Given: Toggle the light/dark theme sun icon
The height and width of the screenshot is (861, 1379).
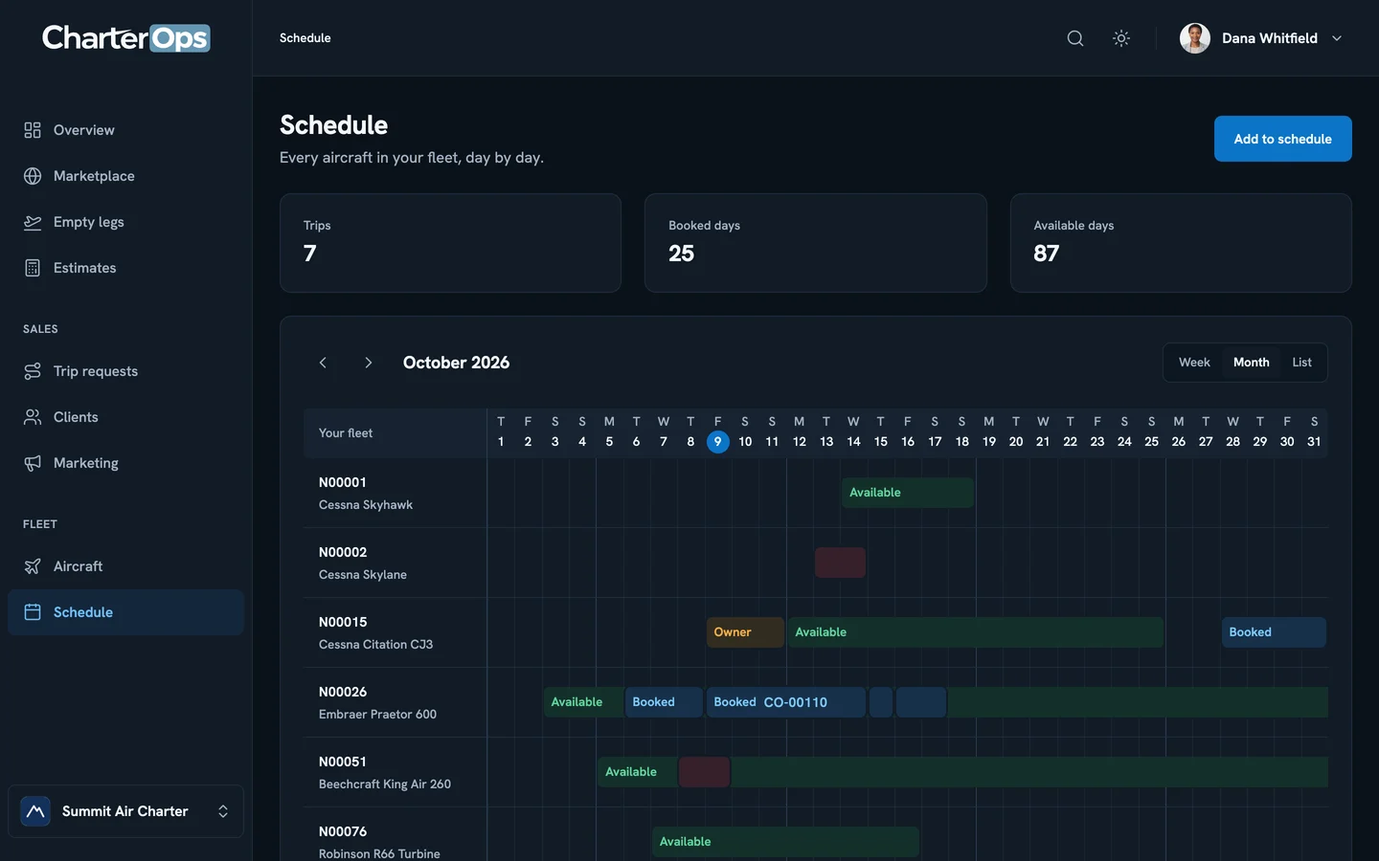Looking at the screenshot, I should coord(1121,38).
